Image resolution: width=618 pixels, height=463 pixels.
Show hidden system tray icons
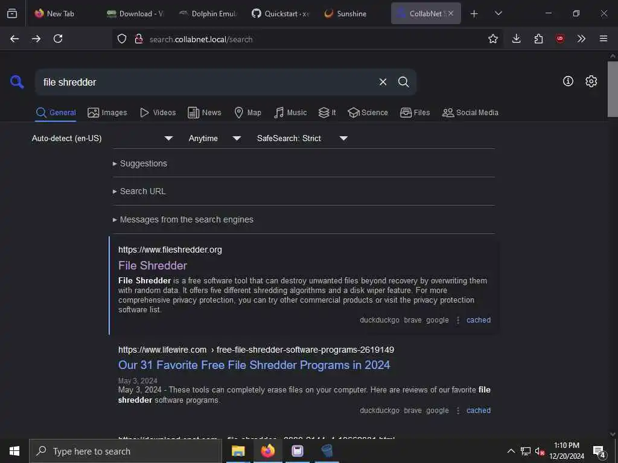tap(511, 451)
